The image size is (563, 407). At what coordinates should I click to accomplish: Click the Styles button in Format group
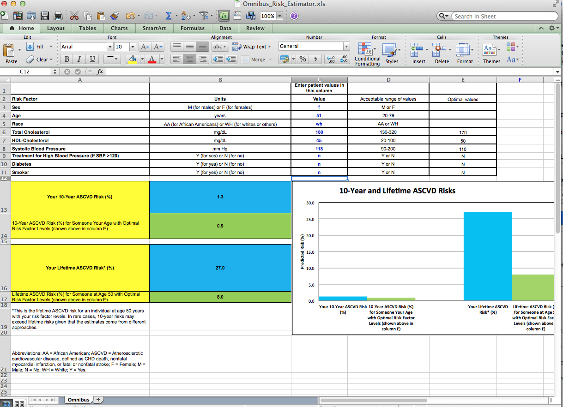[392, 53]
